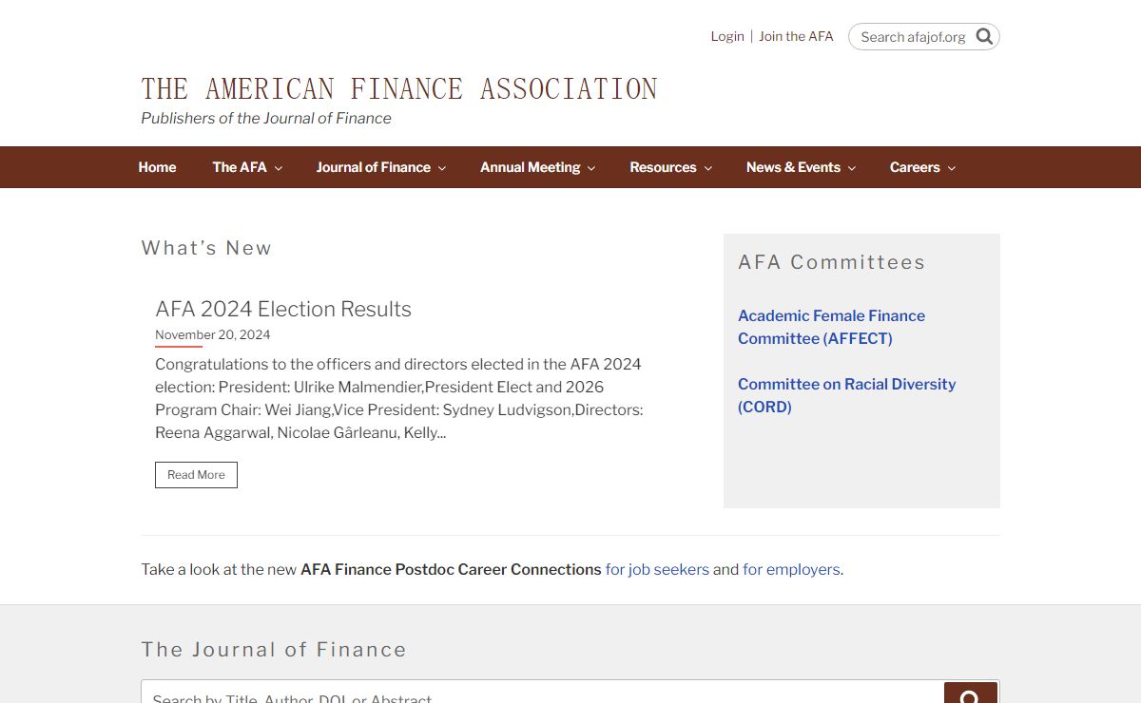Expand Resources menu chevron
This screenshot has width=1141, height=703.
coord(708,168)
